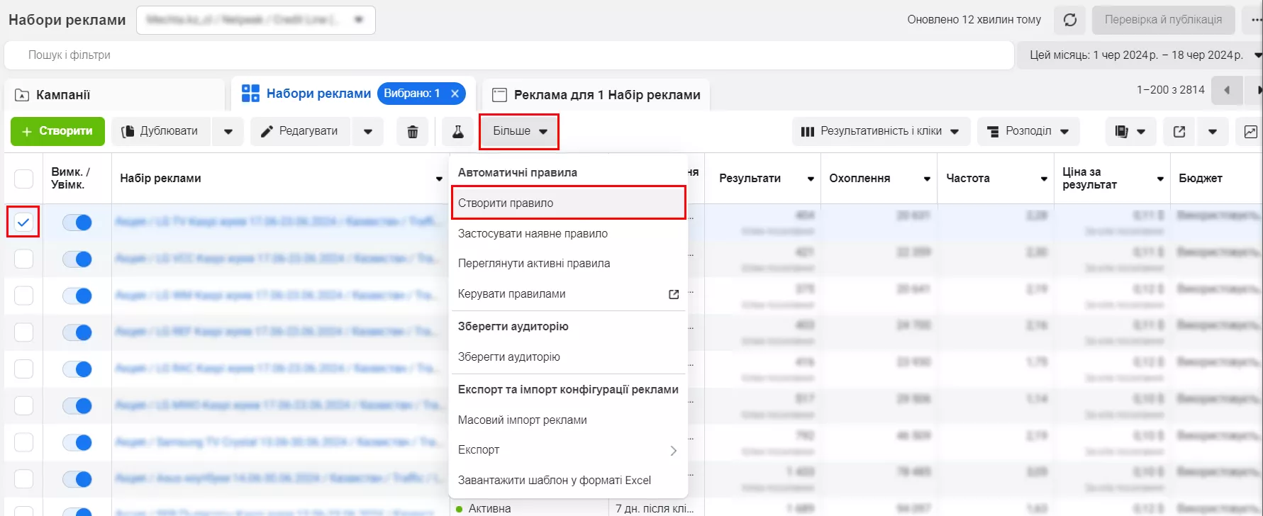Open the campaign selector dropdown
Viewport: 1263px width, 516px height.
[x=256, y=20]
